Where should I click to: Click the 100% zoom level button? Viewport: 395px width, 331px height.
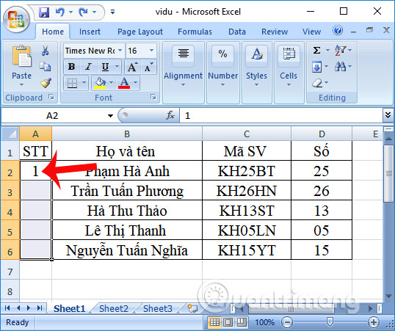pos(264,322)
